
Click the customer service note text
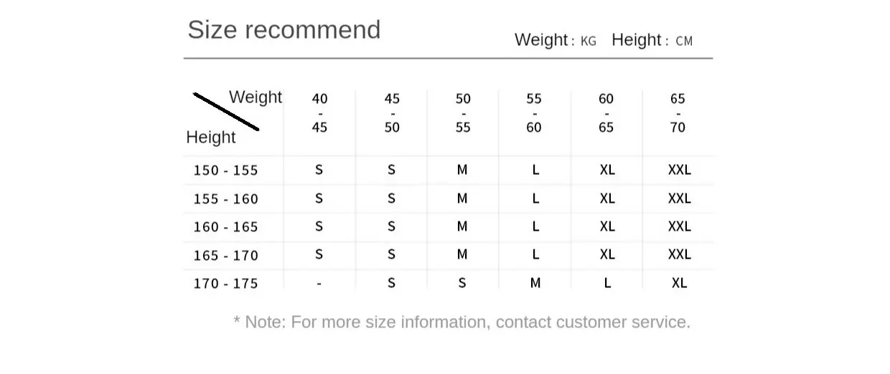coord(462,322)
